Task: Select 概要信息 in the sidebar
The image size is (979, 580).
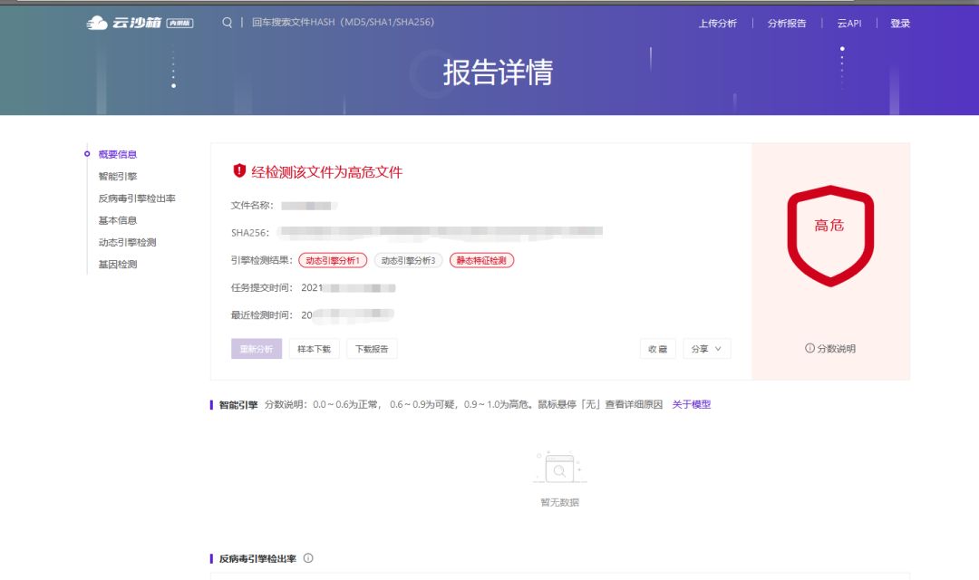Action: (x=117, y=154)
